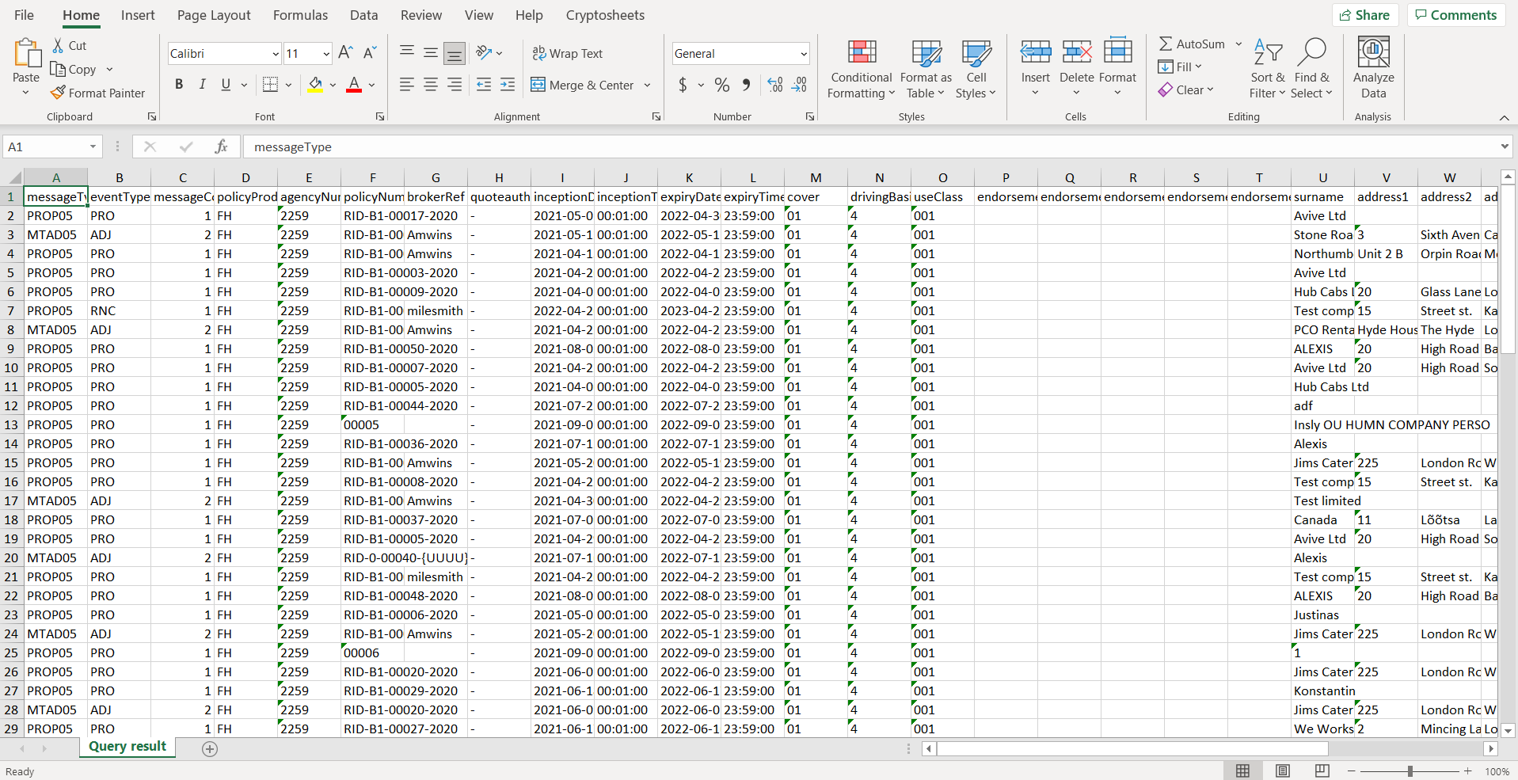Click the Merge & Center icon
The width and height of the screenshot is (1518, 780).
(538, 85)
